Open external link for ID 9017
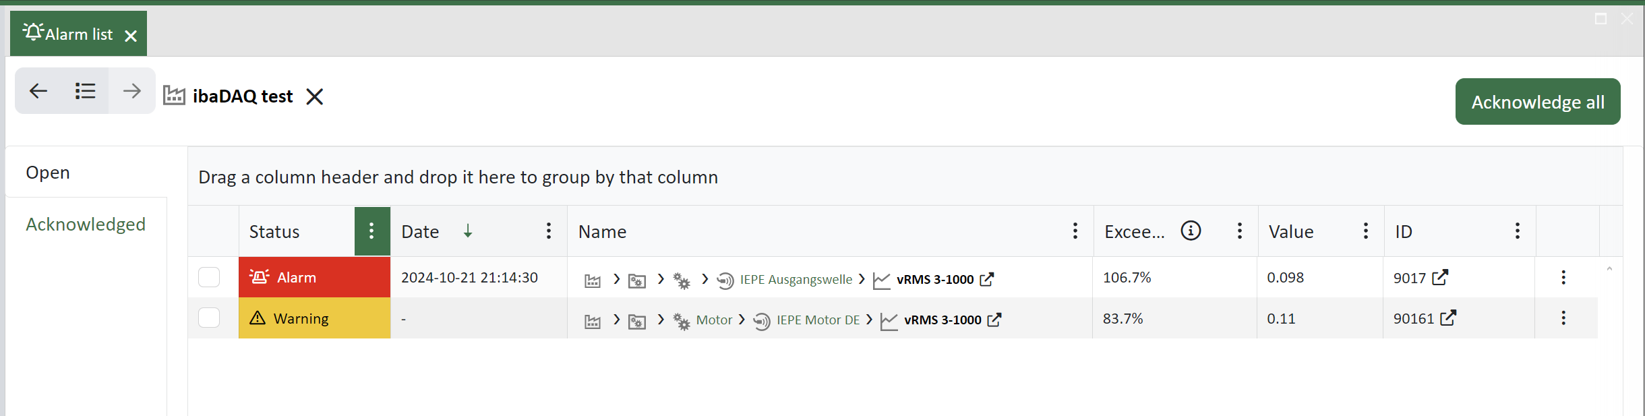 1440,278
